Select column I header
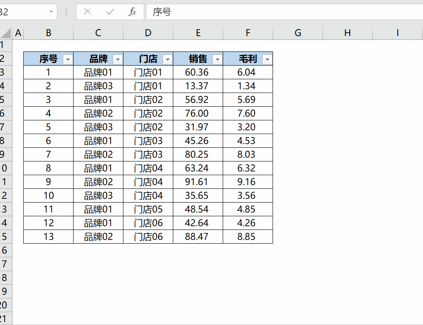Screen dimensions: 423x325 point(398,33)
